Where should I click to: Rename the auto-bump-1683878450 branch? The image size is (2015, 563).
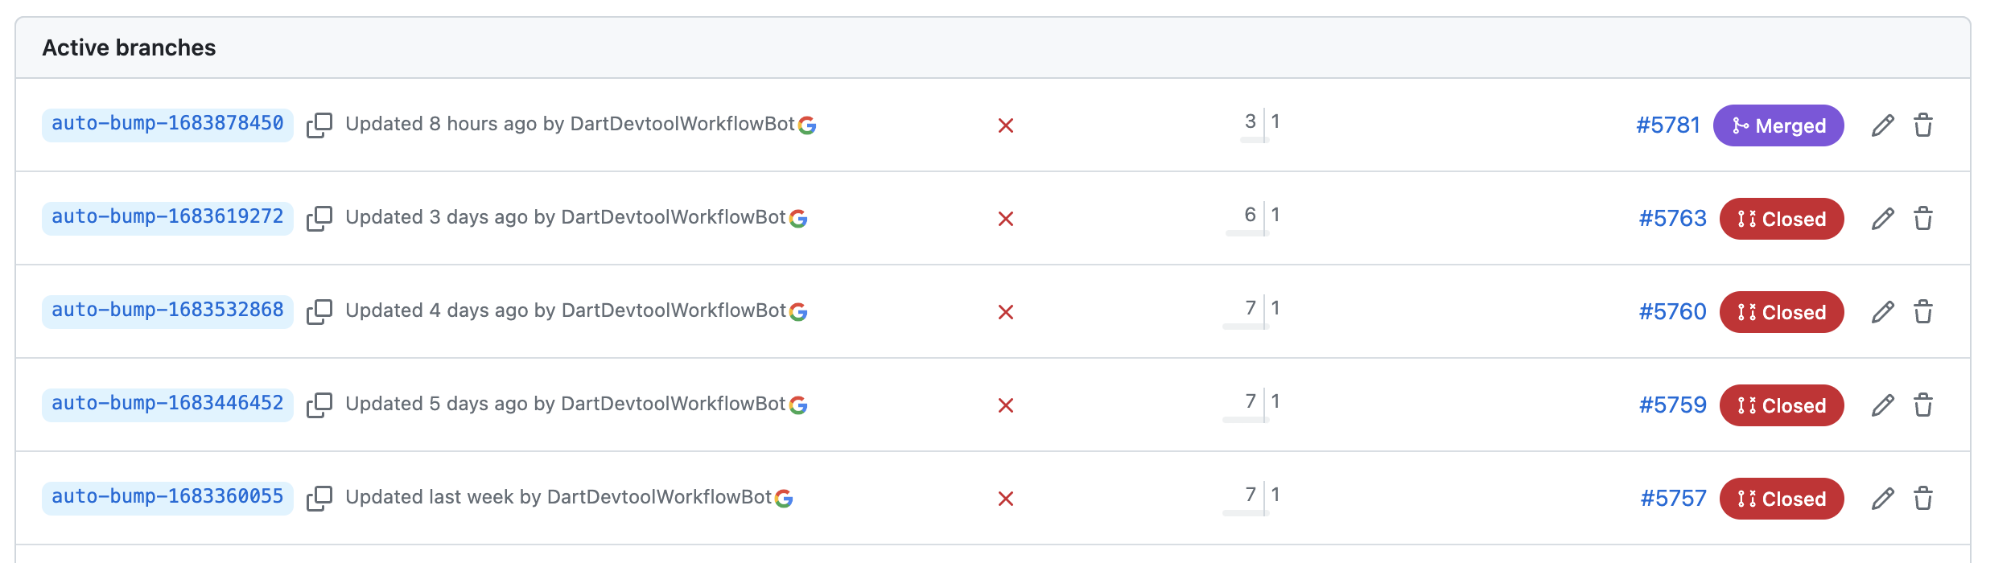1883,125
